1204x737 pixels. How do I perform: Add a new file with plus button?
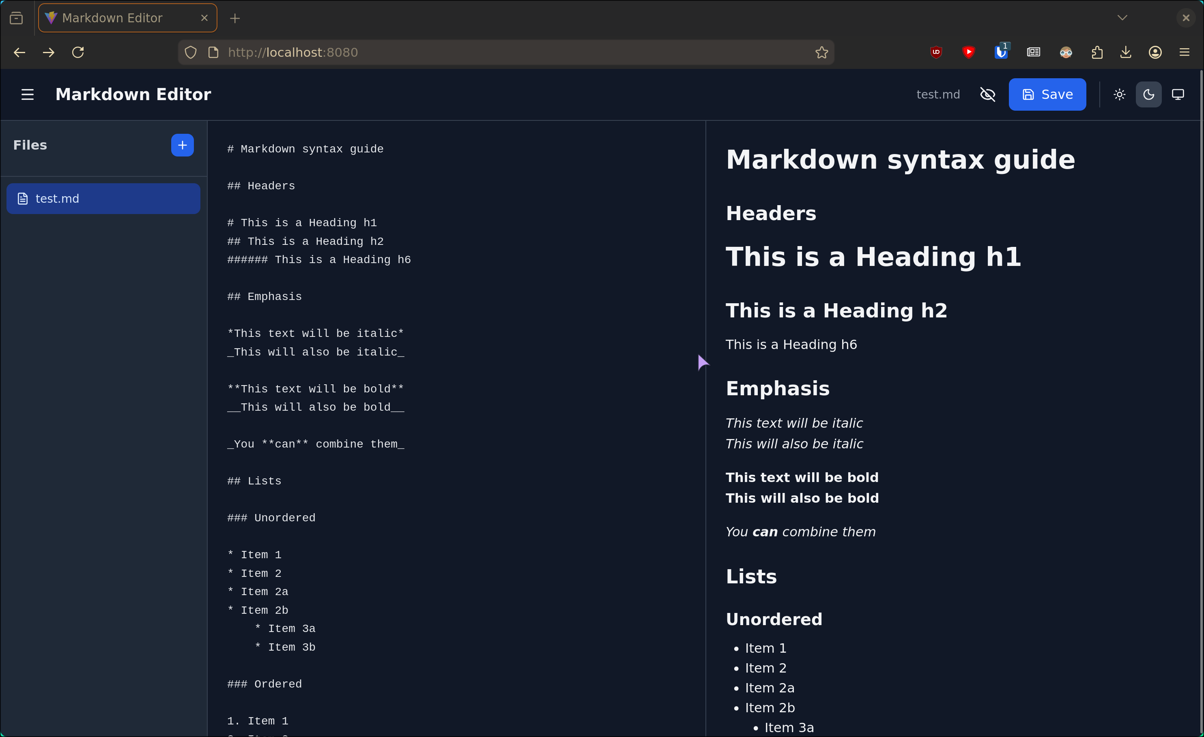tap(182, 145)
